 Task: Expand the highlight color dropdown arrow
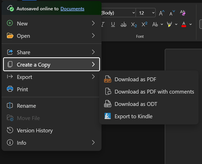pos(176,24)
